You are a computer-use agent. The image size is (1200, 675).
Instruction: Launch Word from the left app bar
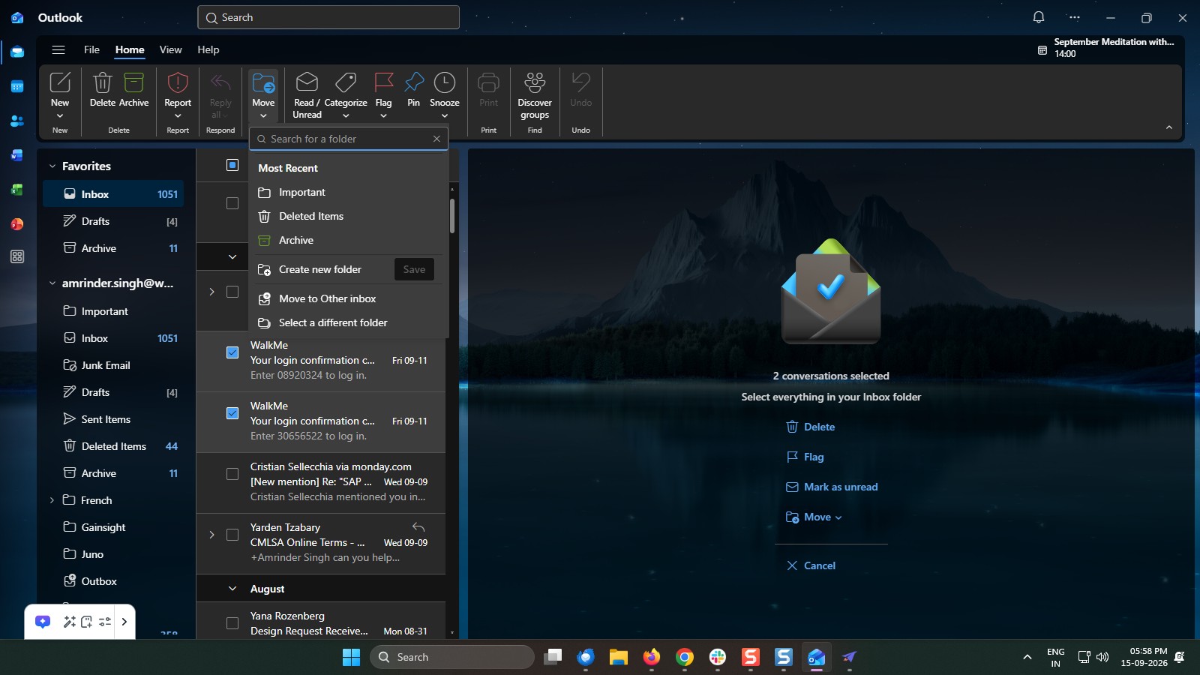pyautogui.click(x=17, y=155)
